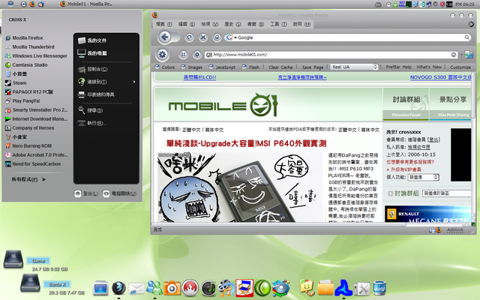Image resolution: width=480 pixels, height=300 pixels.
Task: Open the Santa X drive on desktop
Action: [30, 283]
